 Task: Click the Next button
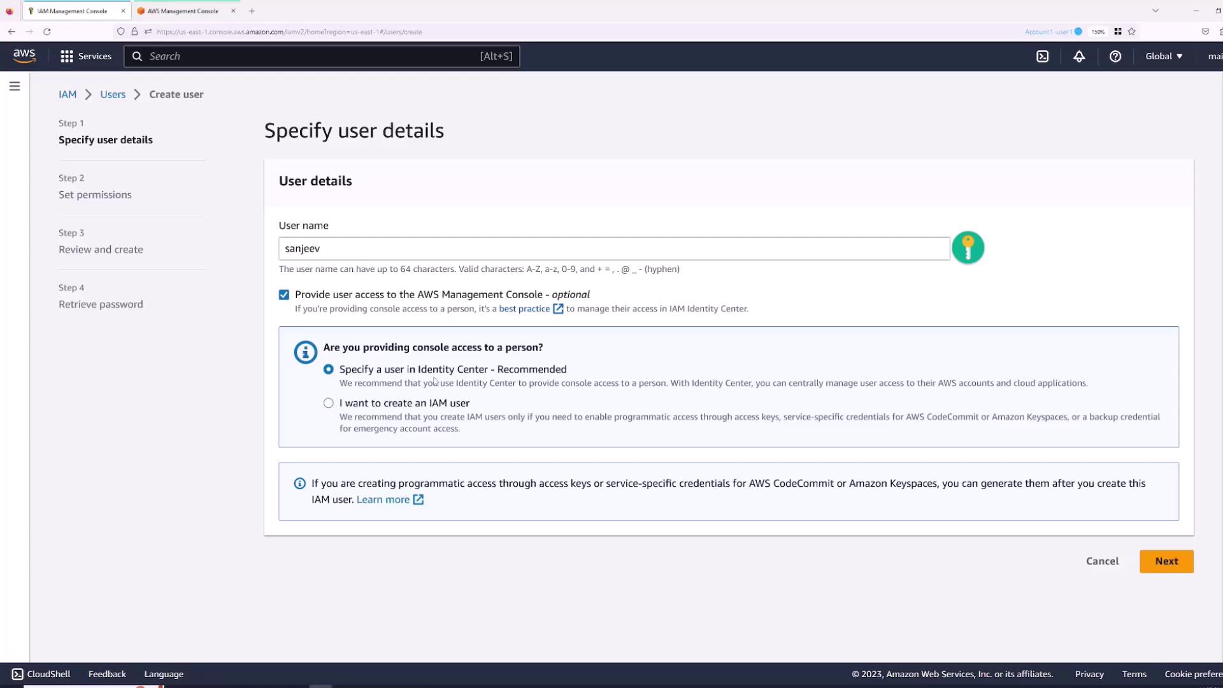pyautogui.click(x=1166, y=561)
